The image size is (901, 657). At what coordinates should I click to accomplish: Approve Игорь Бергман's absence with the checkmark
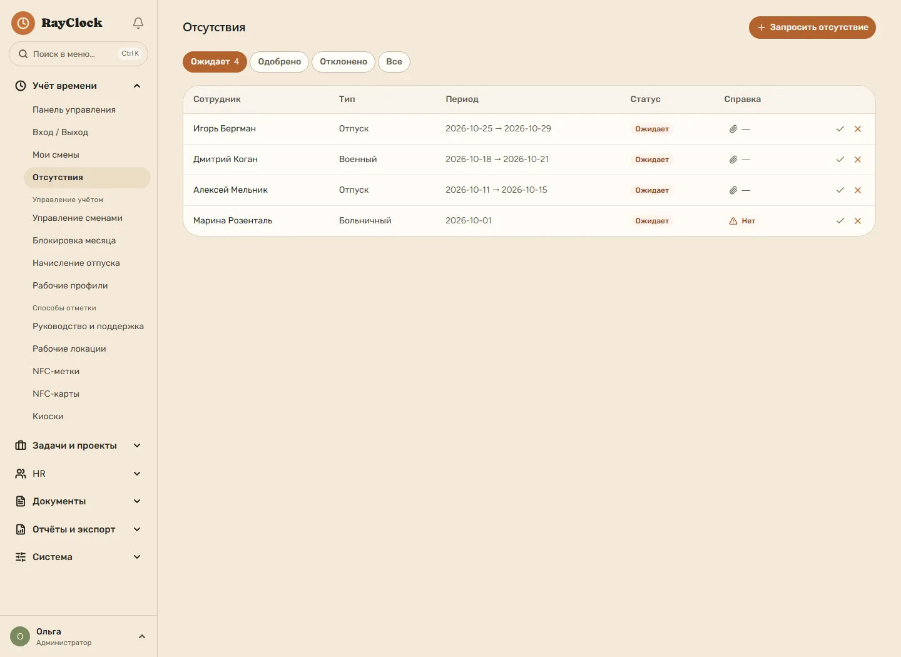click(840, 129)
